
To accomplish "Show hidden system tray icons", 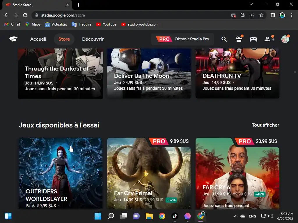I will pos(235,216).
